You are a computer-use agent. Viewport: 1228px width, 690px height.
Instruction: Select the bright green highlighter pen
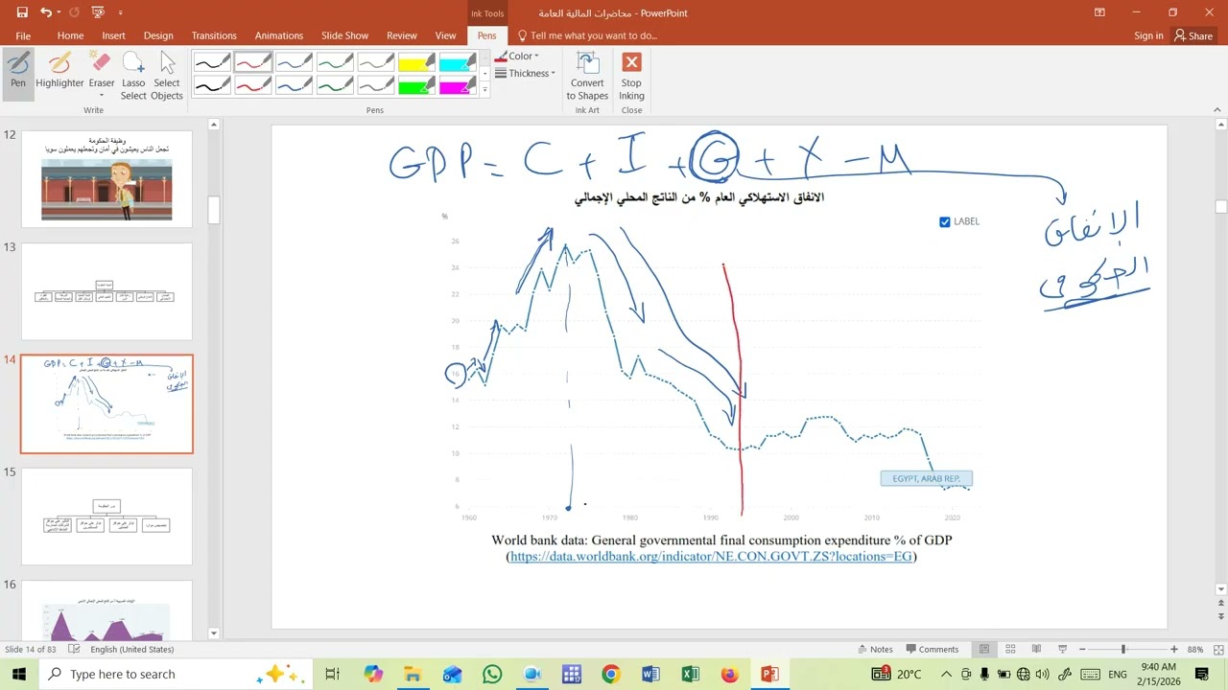pos(417,85)
